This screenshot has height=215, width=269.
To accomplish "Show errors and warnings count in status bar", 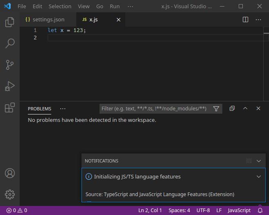I will click(17, 210).
